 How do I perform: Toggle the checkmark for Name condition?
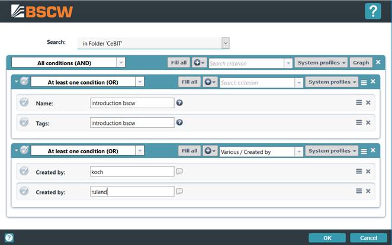[x=24, y=102]
